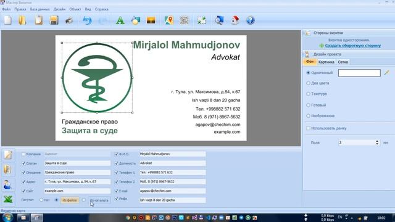395x222 pixels.
Task: Click the clipboard paste icon in the toolbar
Action: coord(38,20)
